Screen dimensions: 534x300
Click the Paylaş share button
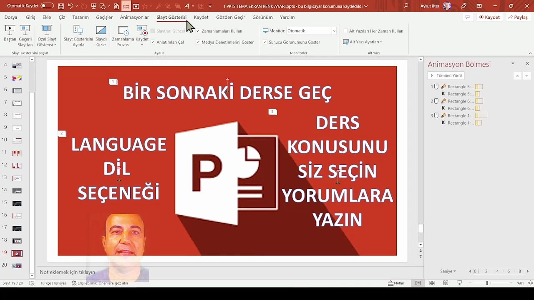[518, 17]
